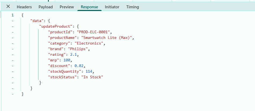
Task: Click the "mrp" key
Action: pyautogui.click(x=54, y=60)
